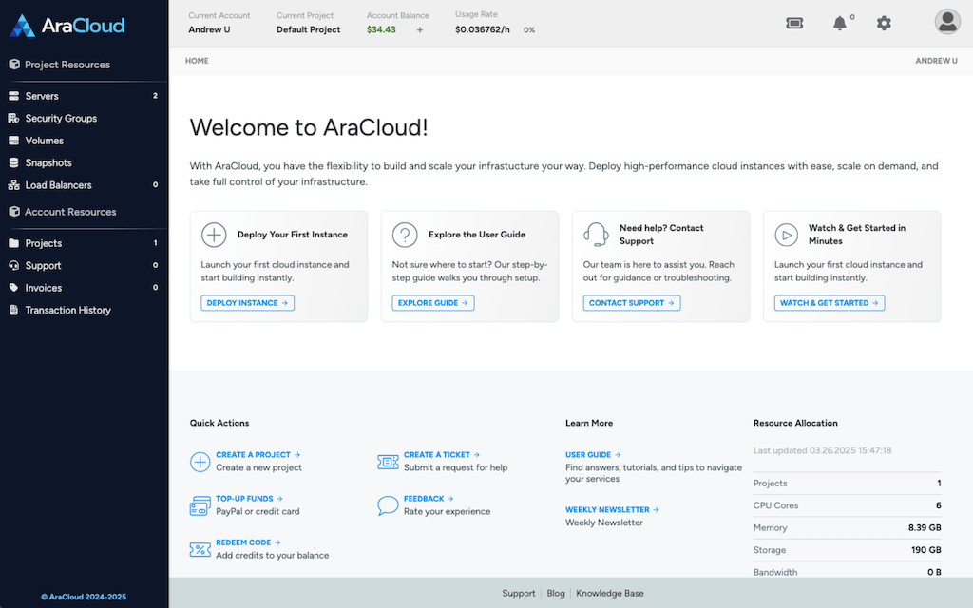Click the HOME breadcrumb

pos(197,60)
